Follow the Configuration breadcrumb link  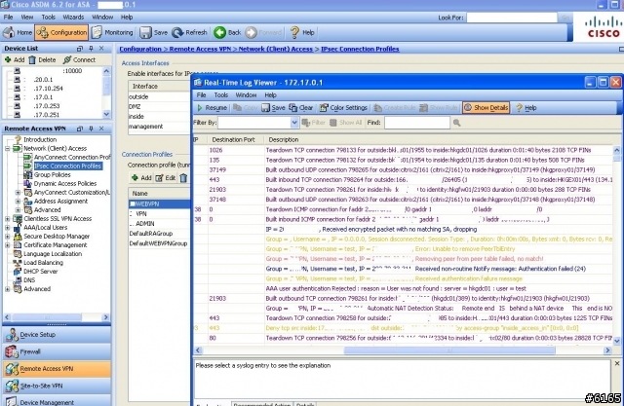tap(140, 49)
